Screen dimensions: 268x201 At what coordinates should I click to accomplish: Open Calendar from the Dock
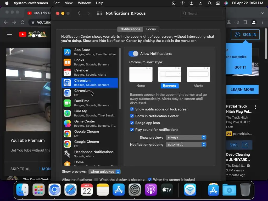tap(87, 189)
